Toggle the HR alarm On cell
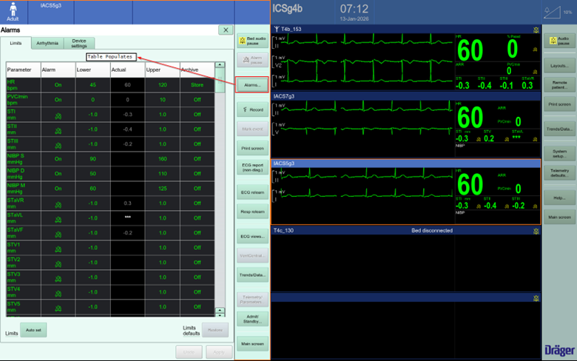Viewport: 577px width, 361px height. (x=58, y=85)
